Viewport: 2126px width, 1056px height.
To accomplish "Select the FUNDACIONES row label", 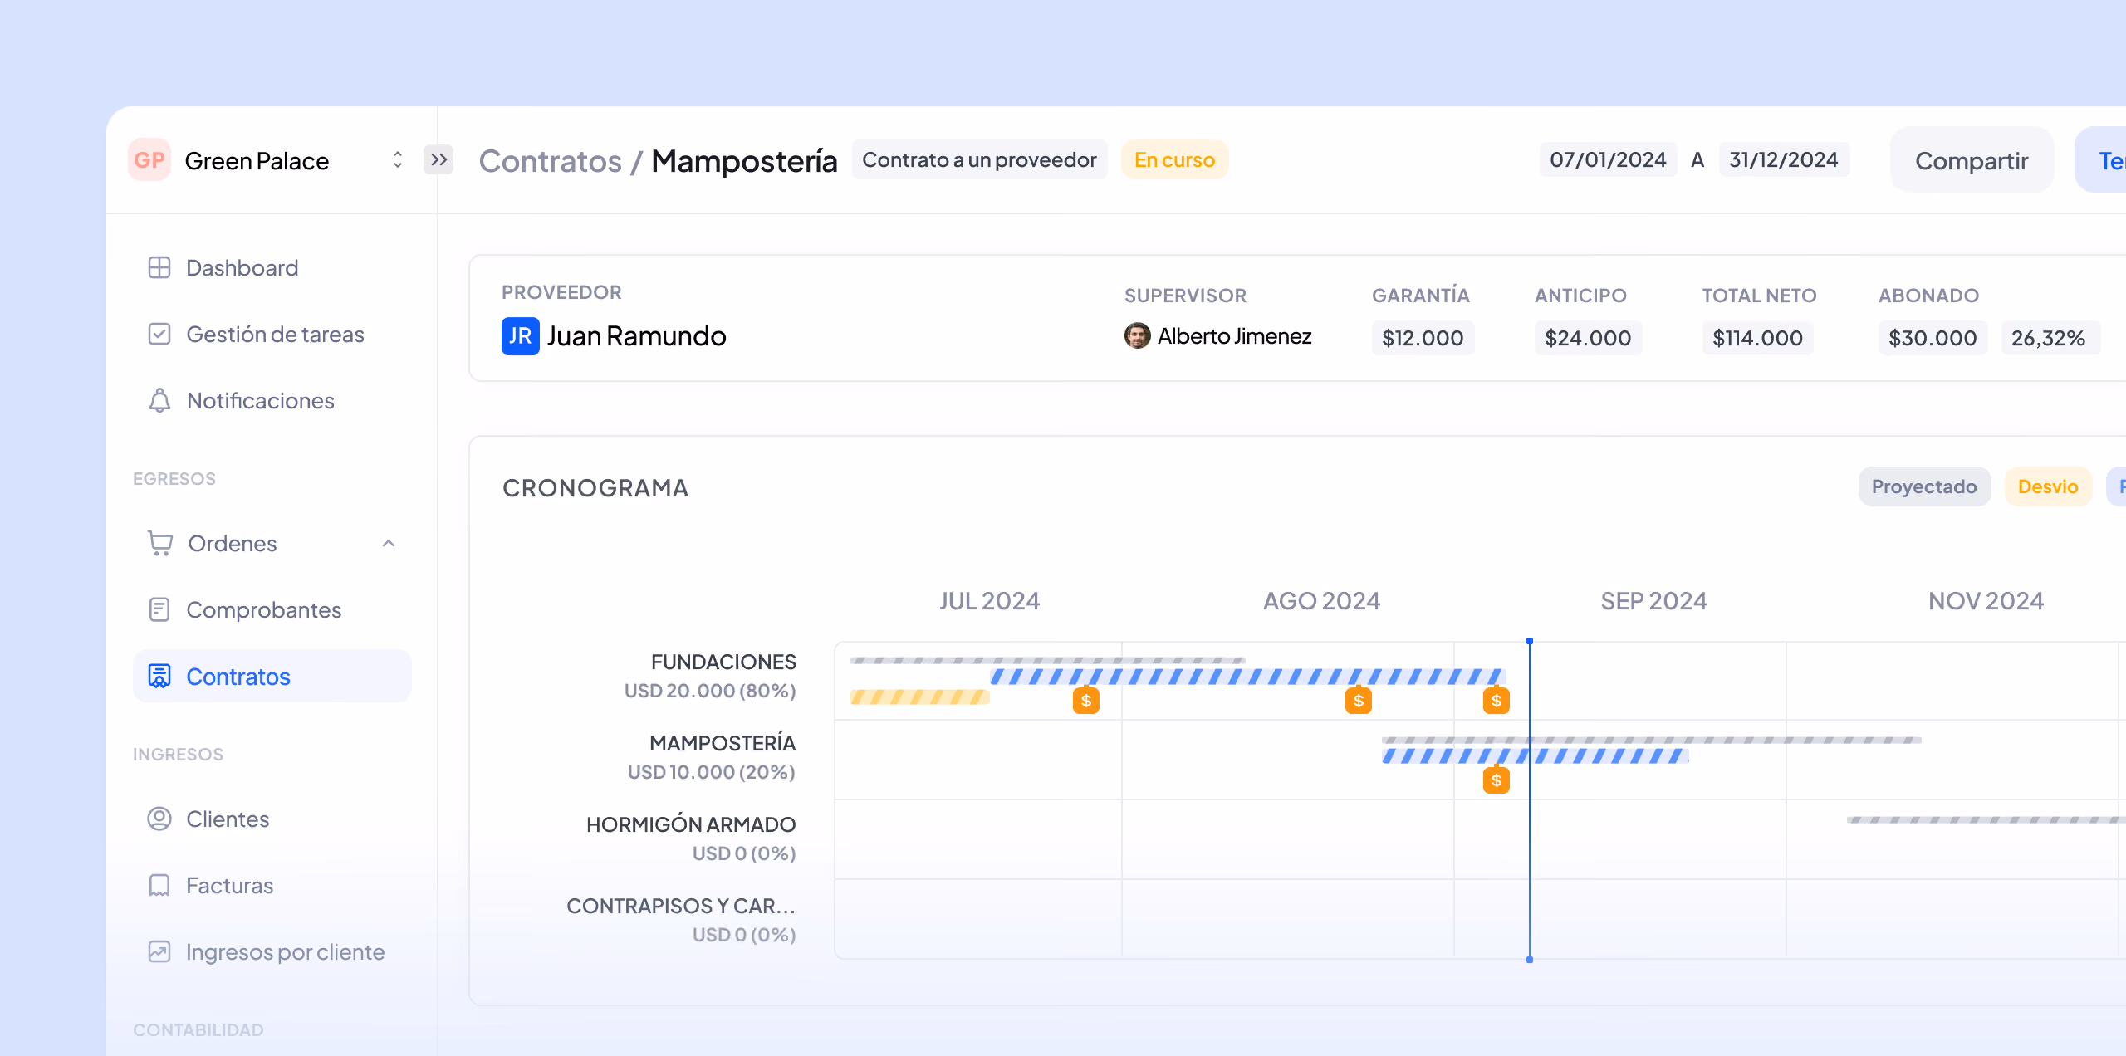I will (723, 662).
